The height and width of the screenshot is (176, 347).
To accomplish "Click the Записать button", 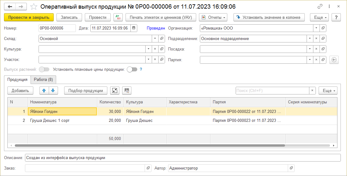I will (x=69, y=18).
